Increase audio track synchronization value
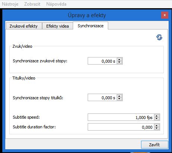This screenshot has width=172, height=153. point(119,59)
